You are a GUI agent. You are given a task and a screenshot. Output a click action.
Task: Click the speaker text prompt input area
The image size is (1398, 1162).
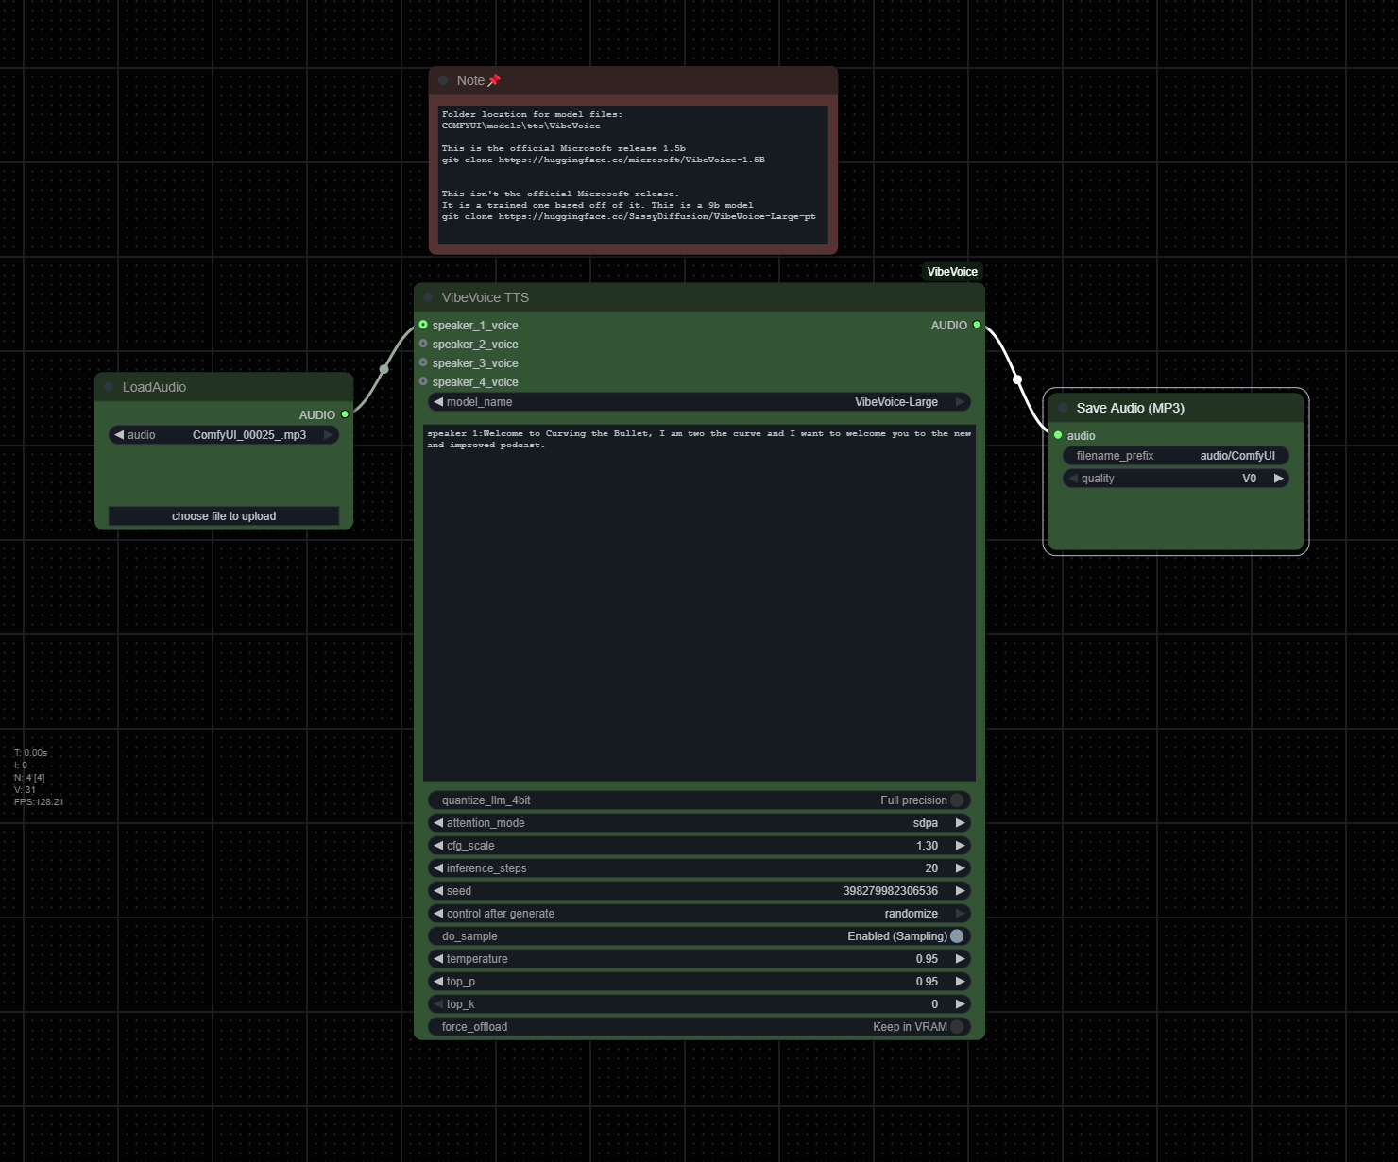[x=699, y=604]
